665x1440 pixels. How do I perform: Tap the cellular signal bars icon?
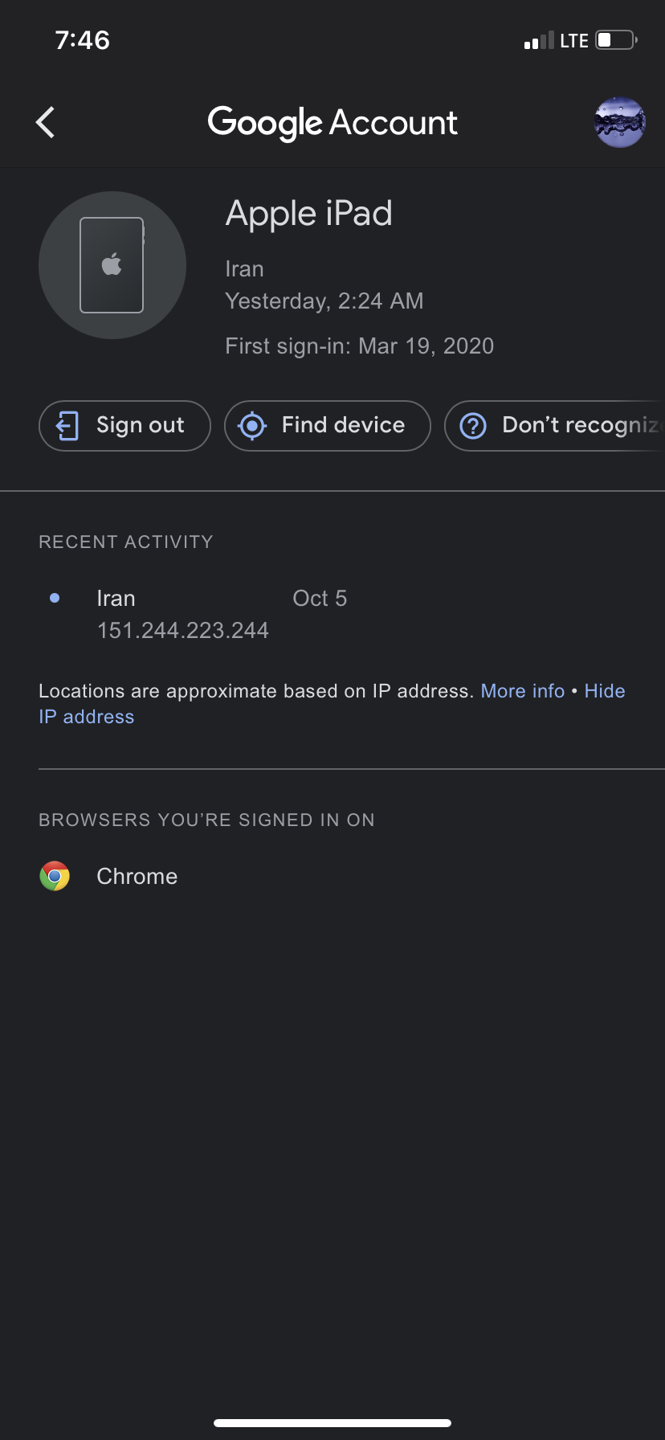[538, 41]
